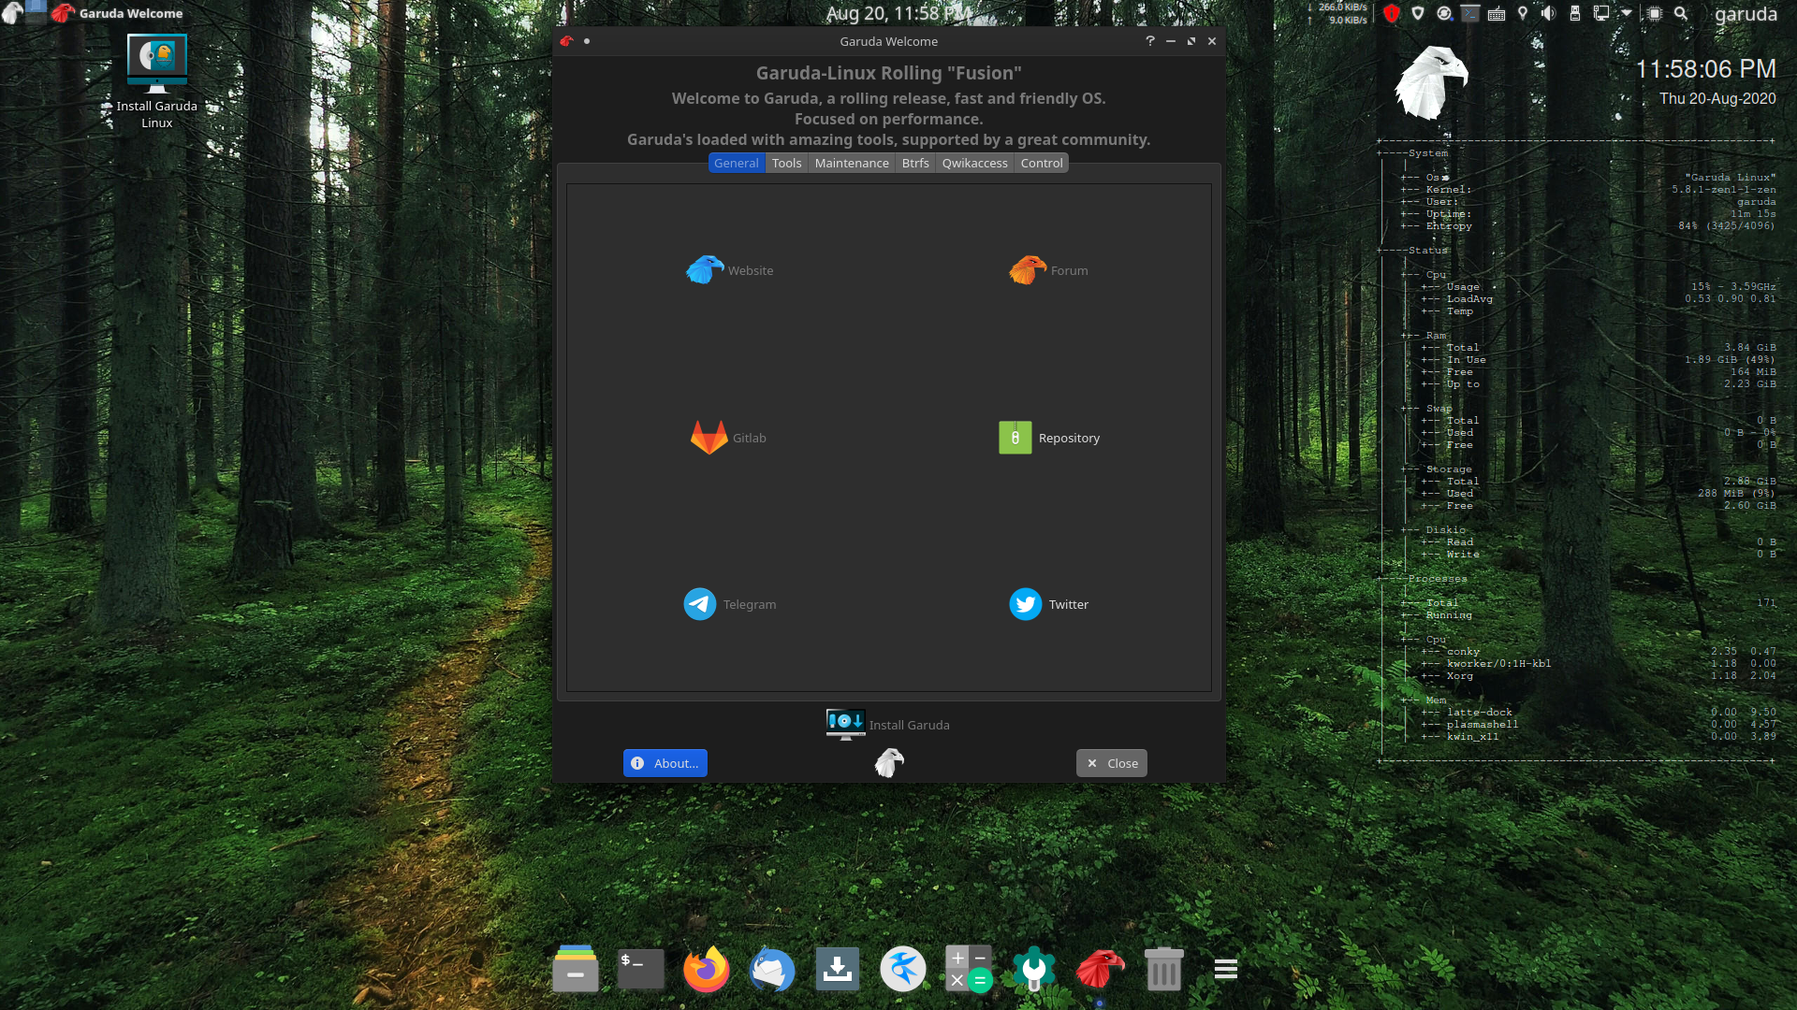Launch Install Garuda at bottom of Welcome window

887,725
